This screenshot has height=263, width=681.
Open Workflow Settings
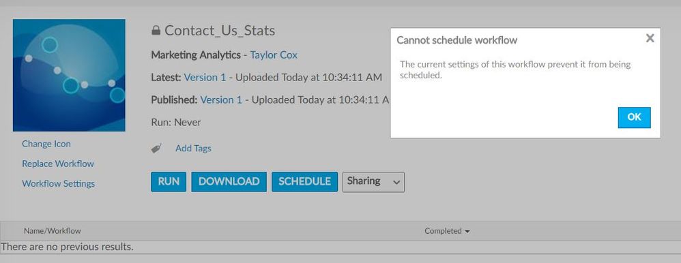(x=58, y=183)
